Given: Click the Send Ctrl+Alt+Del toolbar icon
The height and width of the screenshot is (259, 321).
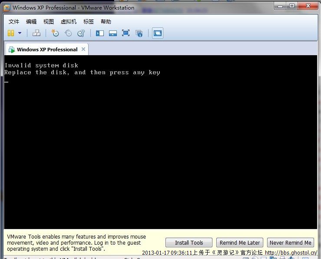Looking at the screenshot, I should click(36, 33).
